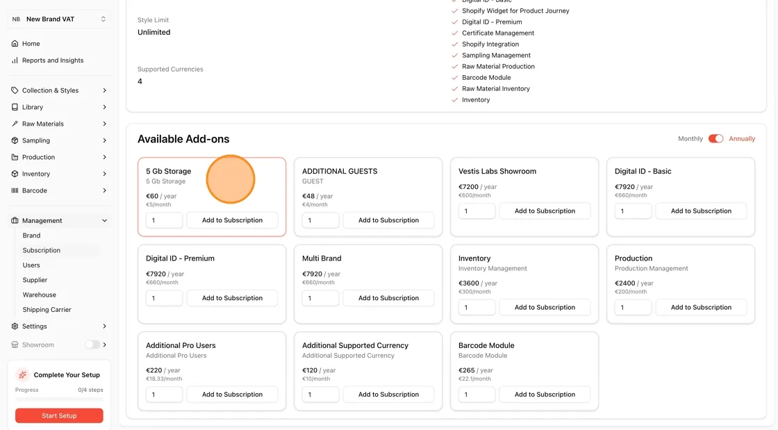The height and width of the screenshot is (430, 778).
Task: Add Additional Supported Currency to subscription
Action: pyautogui.click(x=388, y=395)
